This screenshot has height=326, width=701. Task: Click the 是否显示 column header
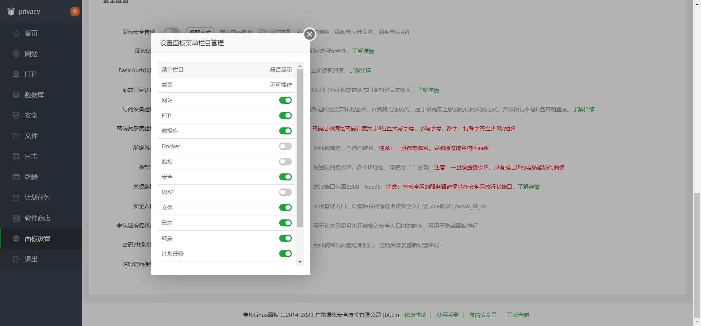(281, 70)
